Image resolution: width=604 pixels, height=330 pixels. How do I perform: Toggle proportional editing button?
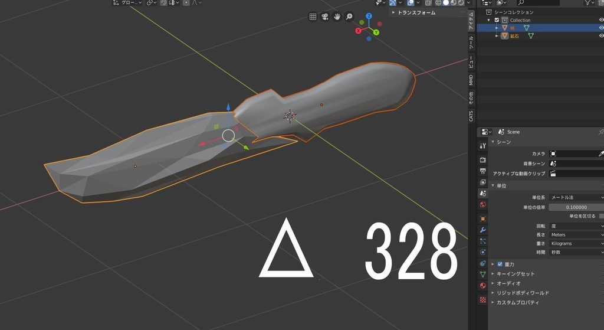point(186,3)
